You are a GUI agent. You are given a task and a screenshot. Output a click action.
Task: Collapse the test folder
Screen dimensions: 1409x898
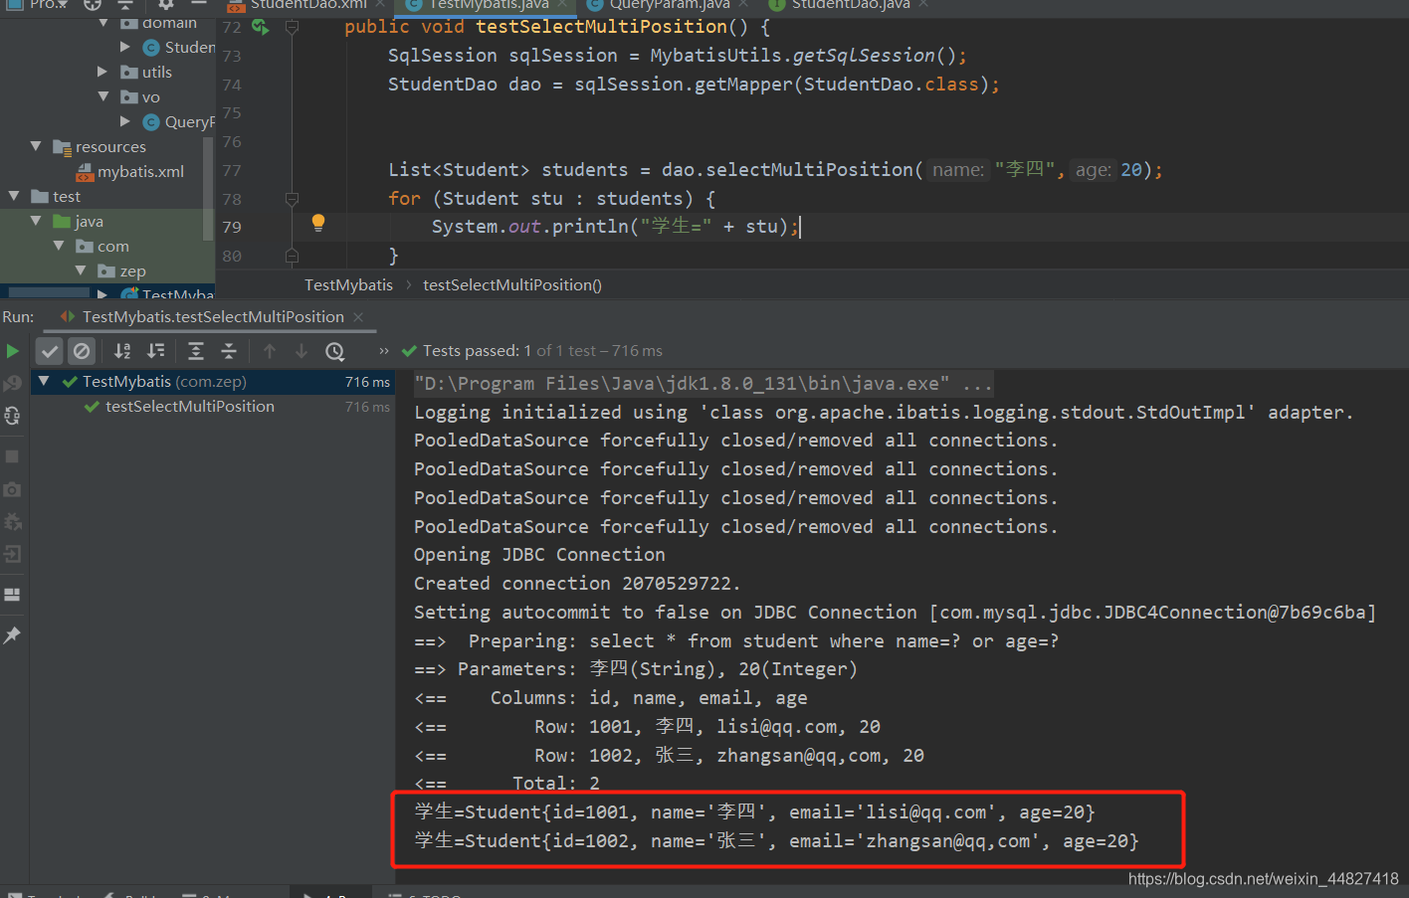click(x=14, y=196)
